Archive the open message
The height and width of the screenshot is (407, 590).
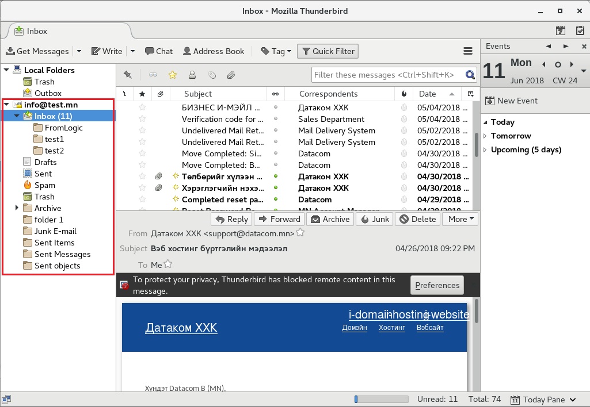coord(330,219)
